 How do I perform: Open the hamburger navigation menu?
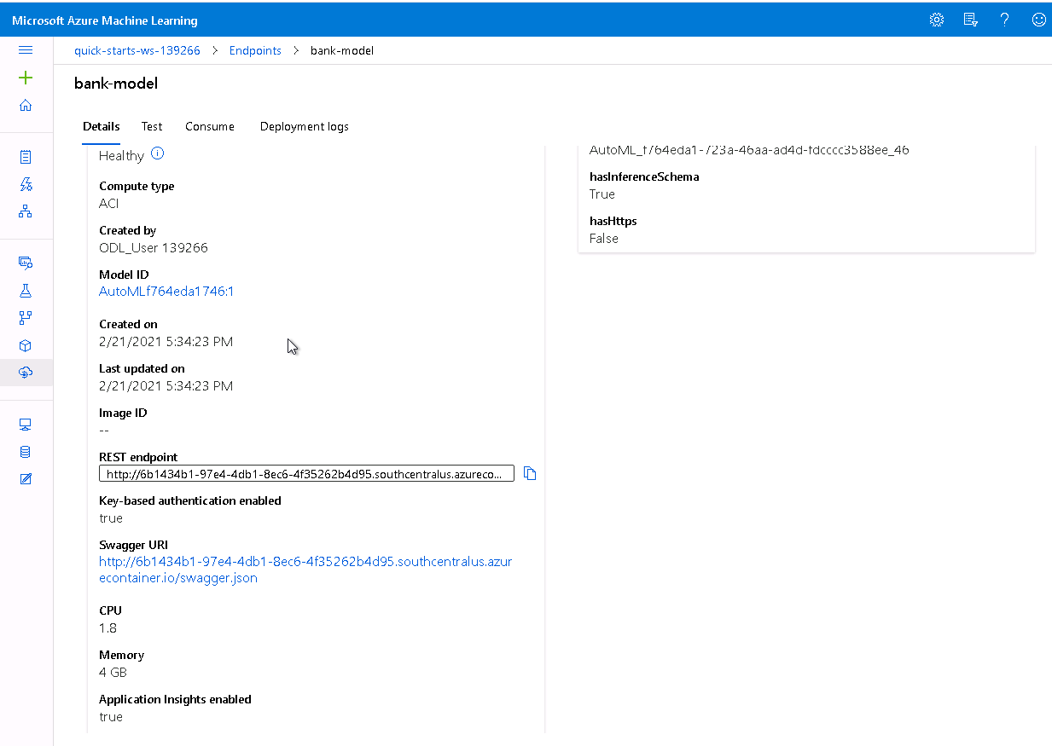tap(26, 49)
